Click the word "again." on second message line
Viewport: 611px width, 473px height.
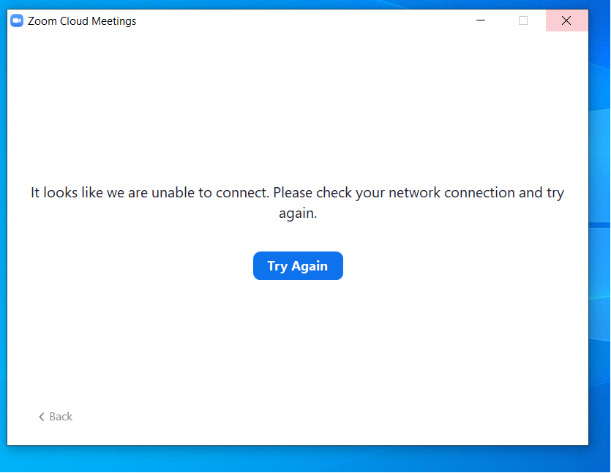coord(298,214)
